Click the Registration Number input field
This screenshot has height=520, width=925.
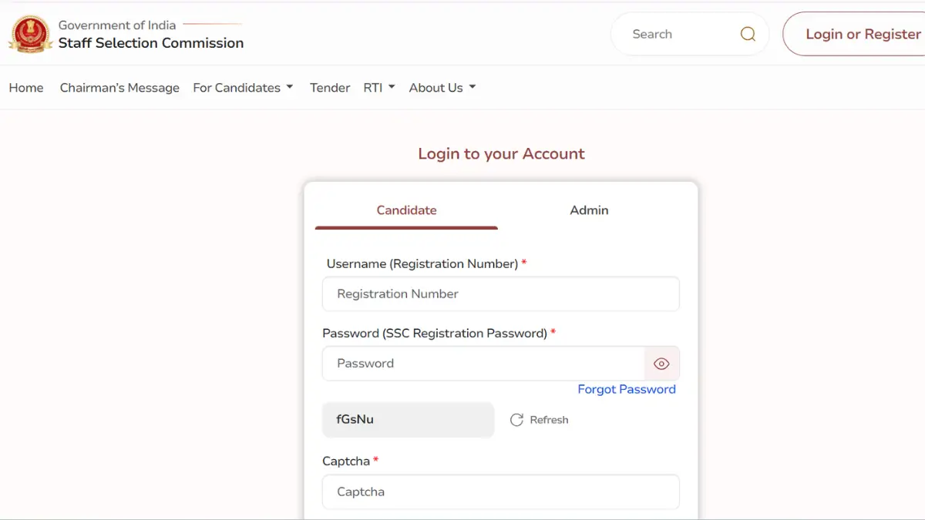(501, 294)
